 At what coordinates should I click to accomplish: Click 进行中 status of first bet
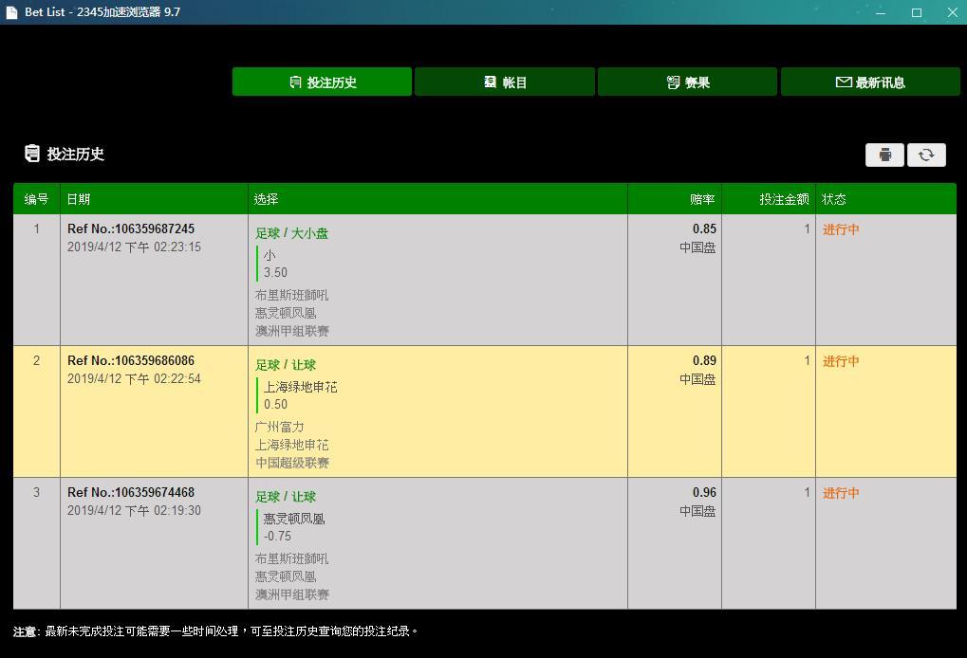point(841,229)
